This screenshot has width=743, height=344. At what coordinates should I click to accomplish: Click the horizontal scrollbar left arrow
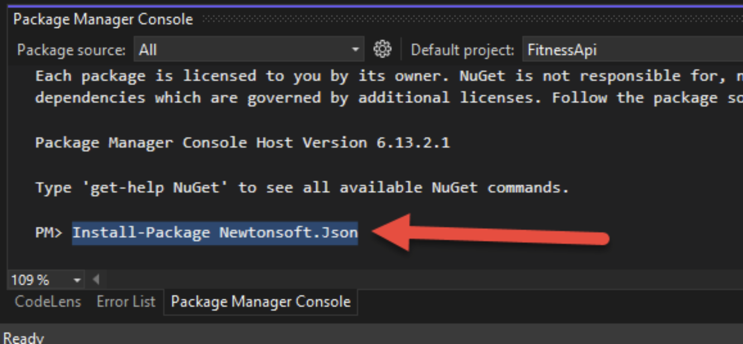95,280
